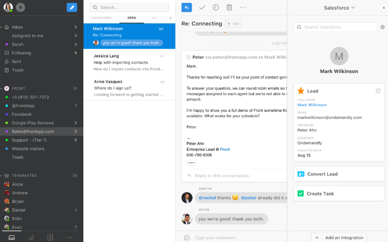
Task: Click the user profile avatar
Action: (8, 7)
